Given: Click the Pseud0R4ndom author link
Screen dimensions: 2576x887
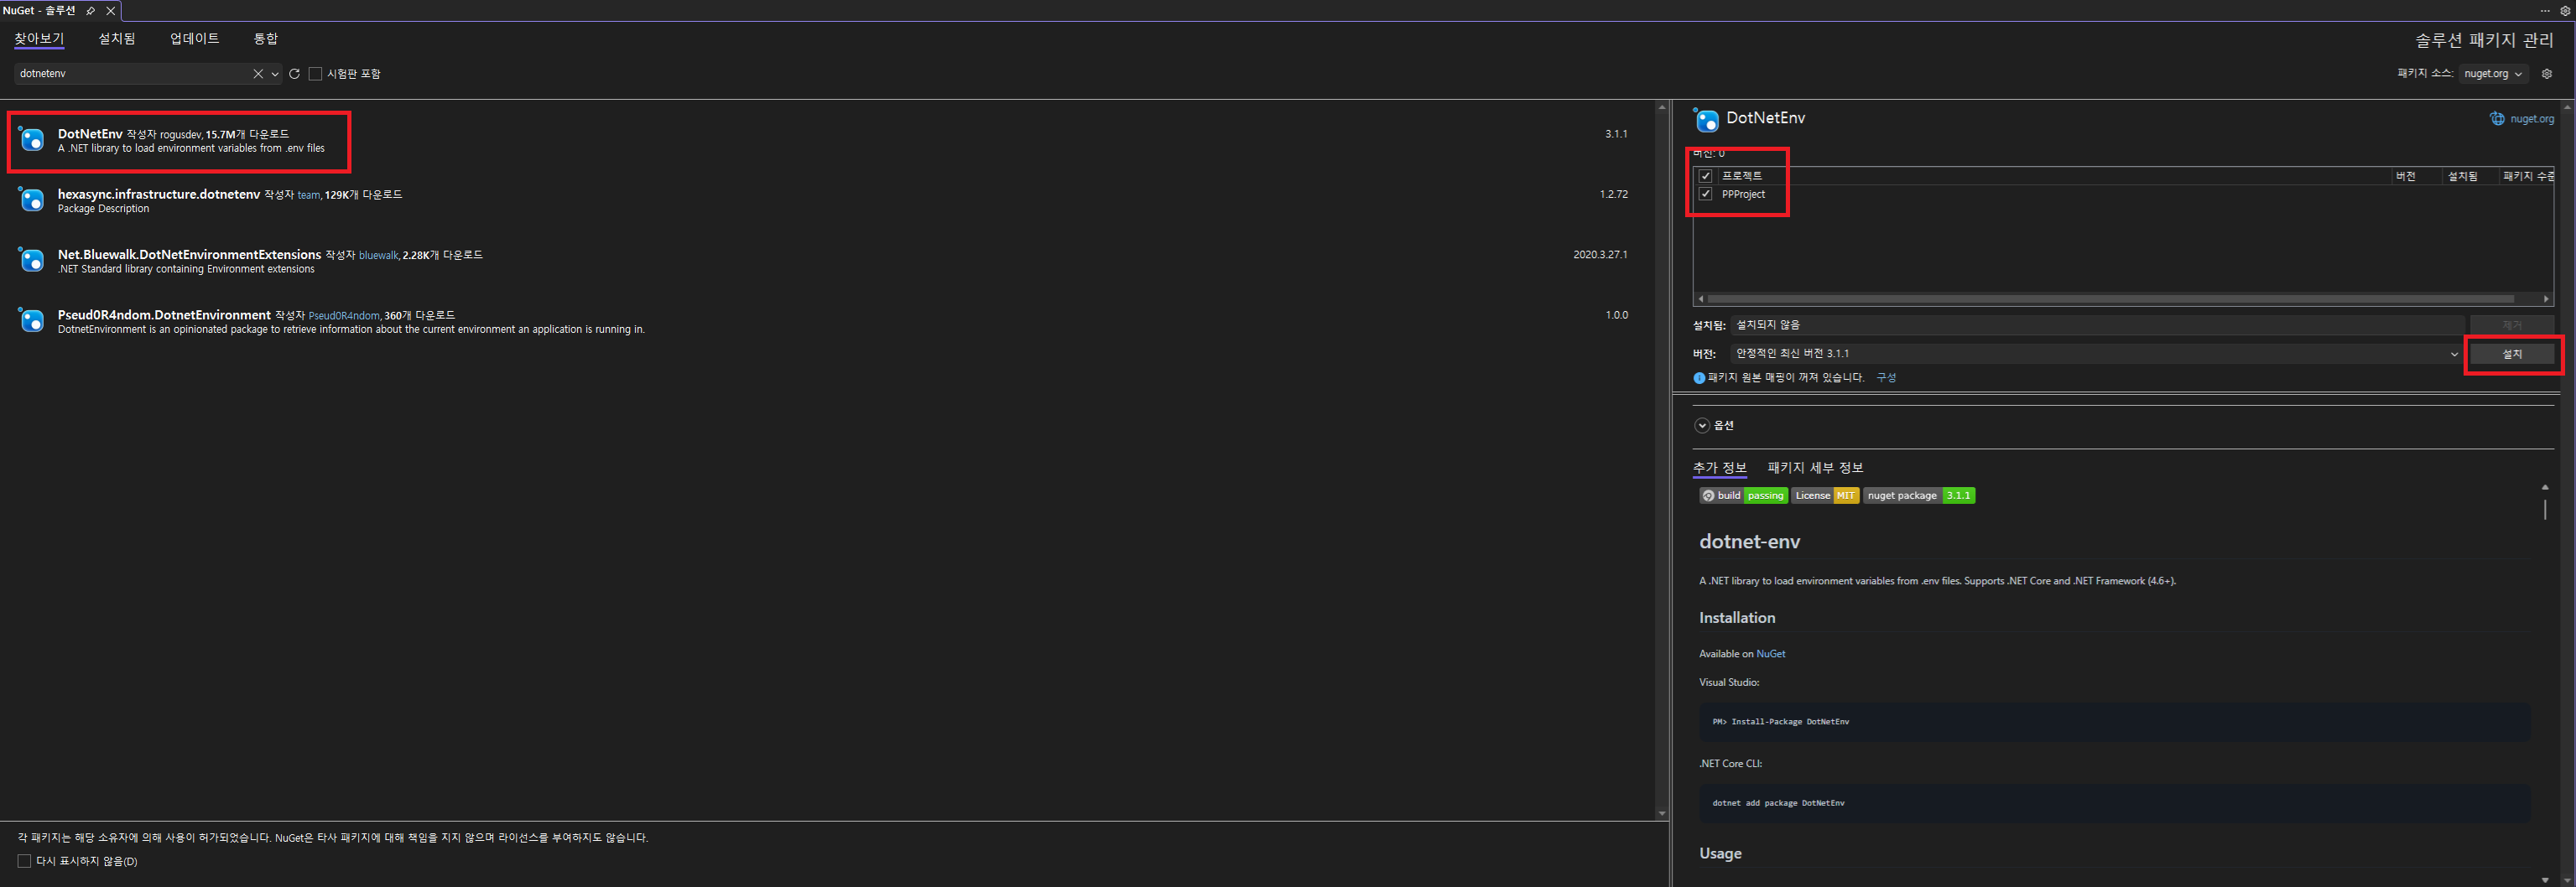Looking at the screenshot, I should pos(344,316).
